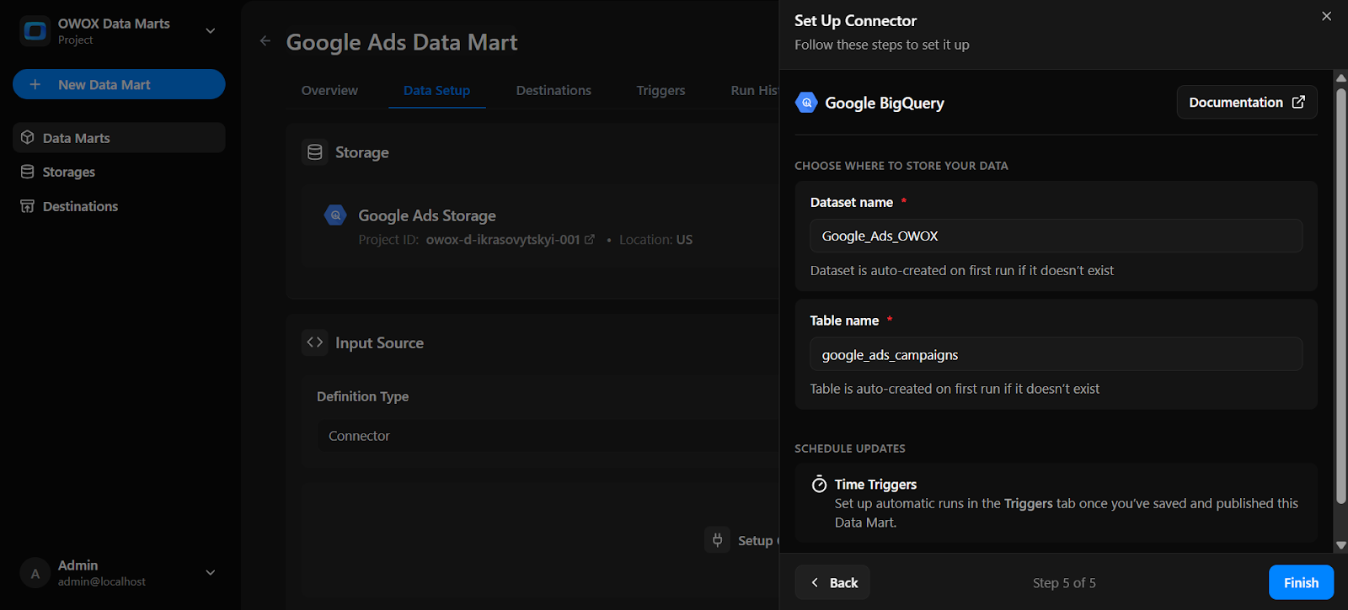This screenshot has height=610, width=1348.
Task: Click the left chevron in Back button
Action: click(x=815, y=582)
